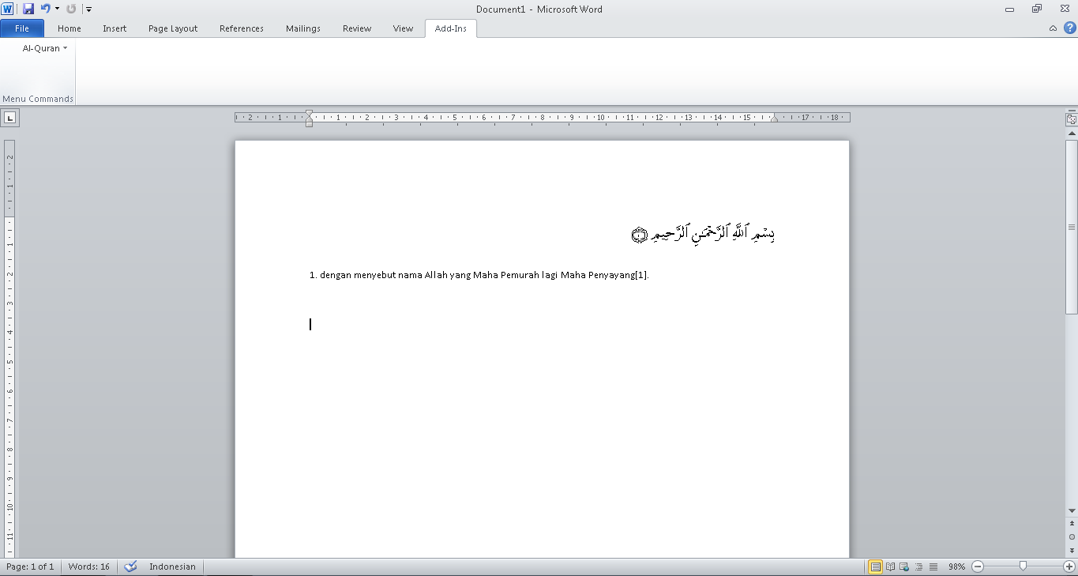This screenshot has height=576, width=1078.
Task: Click the greyed Redo icon
Action: pos(71,9)
